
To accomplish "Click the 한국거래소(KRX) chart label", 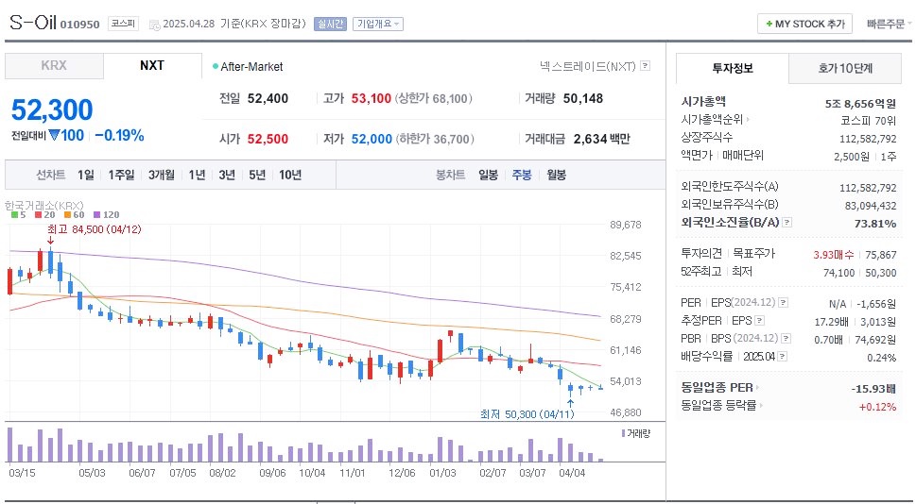I will click(44, 206).
